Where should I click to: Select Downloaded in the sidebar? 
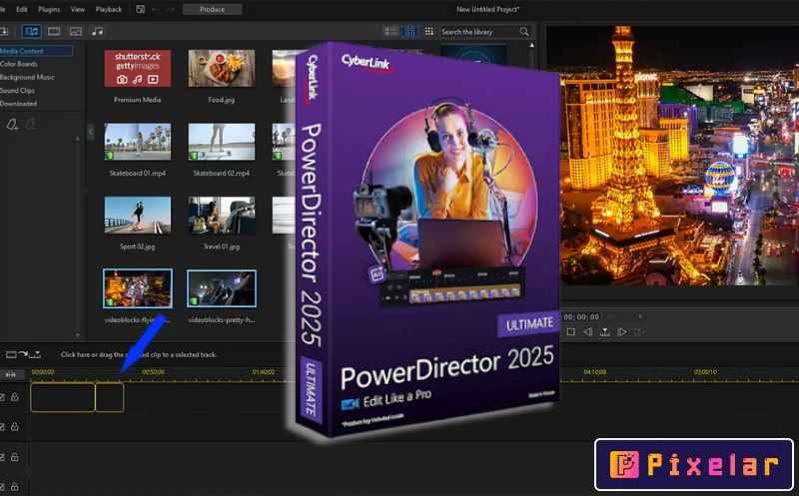18,104
